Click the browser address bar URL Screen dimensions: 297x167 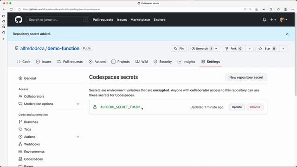pyautogui.click(x=62, y=9)
